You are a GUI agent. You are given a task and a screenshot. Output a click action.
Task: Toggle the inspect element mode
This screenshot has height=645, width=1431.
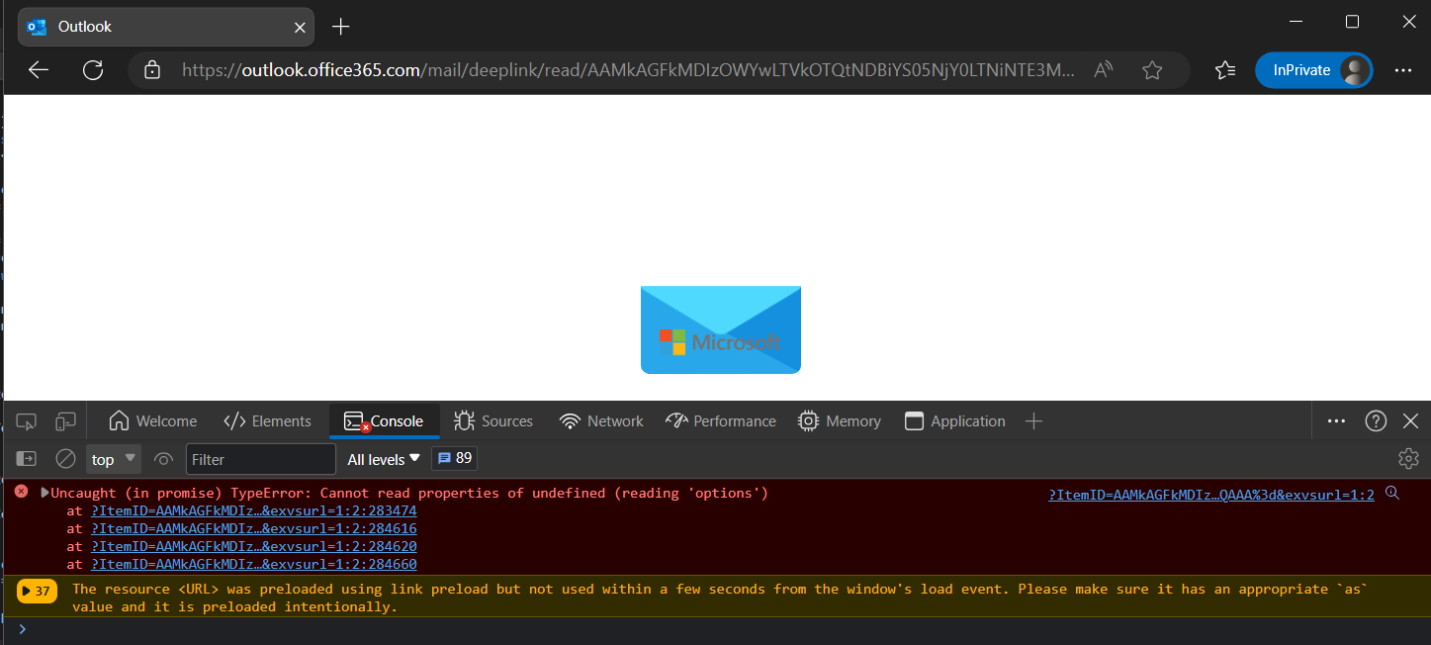[x=27, y=420]
